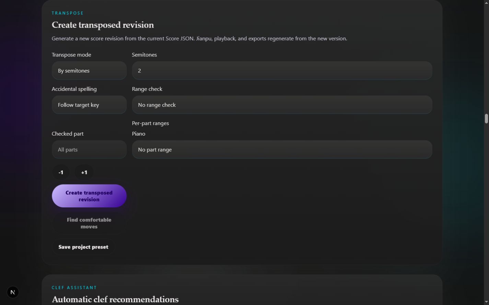The height and width of the screenshot is (305, 489).
Task: Click the 'CLEF ASSISTANT' section label
Action: (x=74, y=288)
